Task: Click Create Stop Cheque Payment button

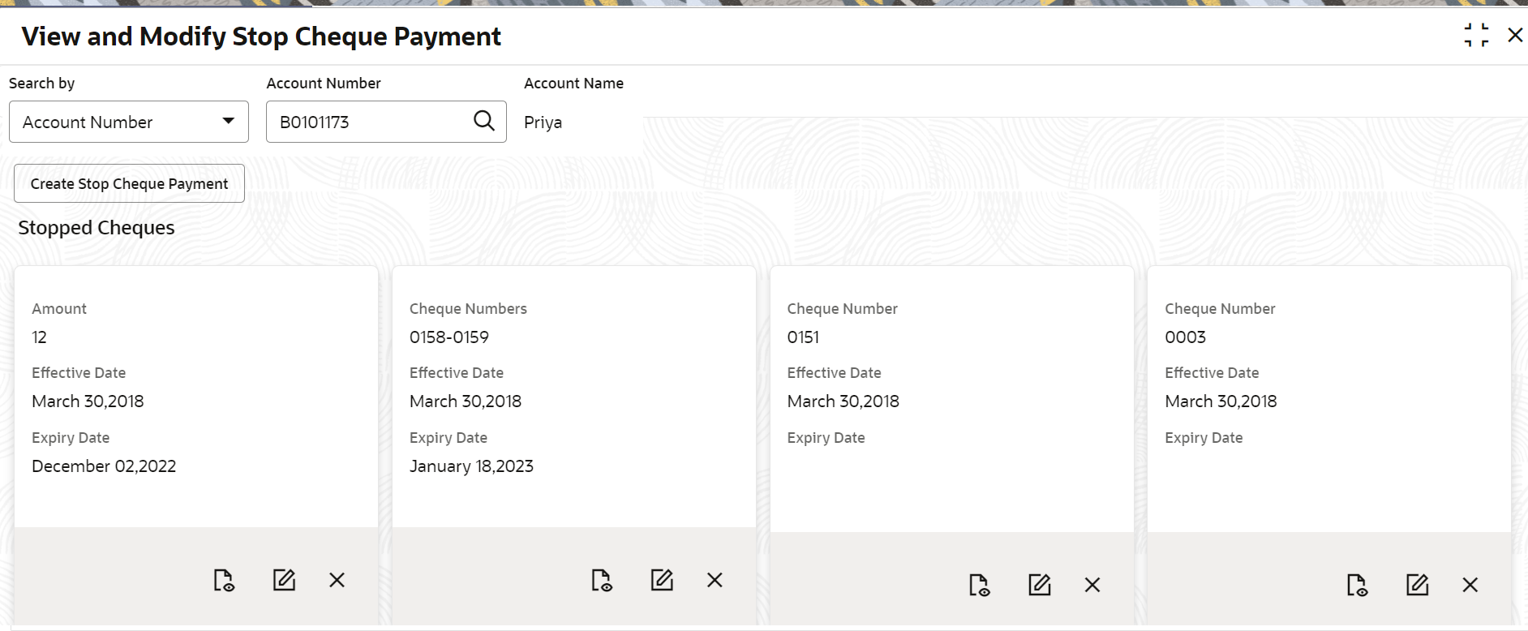Action: coord(129,184)
